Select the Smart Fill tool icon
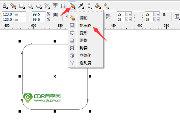180x134 pixels. pyautogui.click(x=13, y=6)
